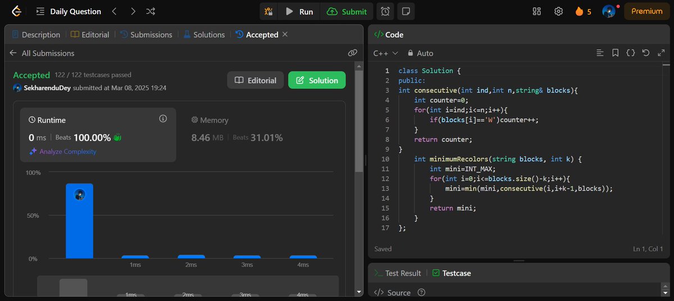Select the Accepted tab
674x301 pixels.
257,35
